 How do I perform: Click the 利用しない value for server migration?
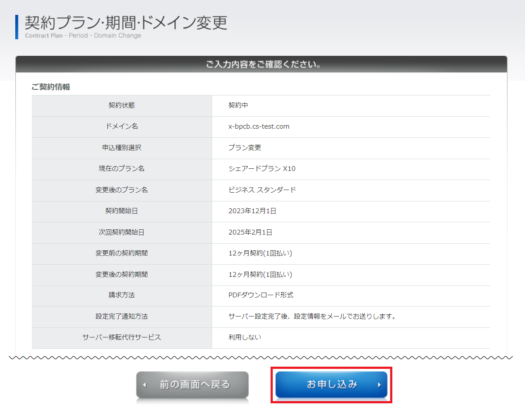click(x=244, y=337)
